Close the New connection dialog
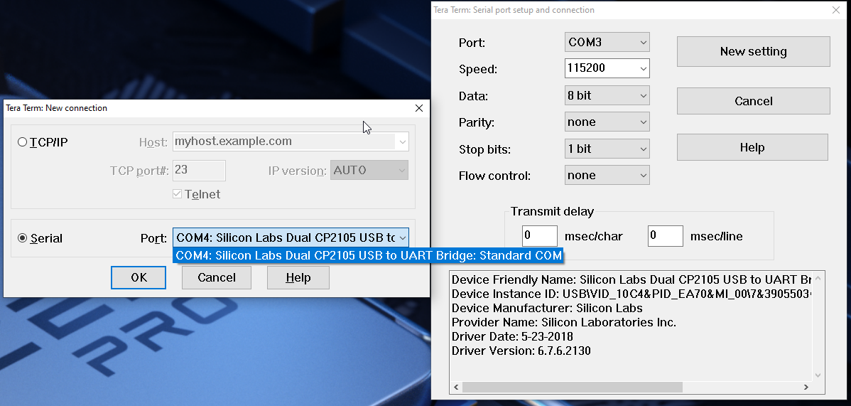851x406 pixels. pos(419,108)
